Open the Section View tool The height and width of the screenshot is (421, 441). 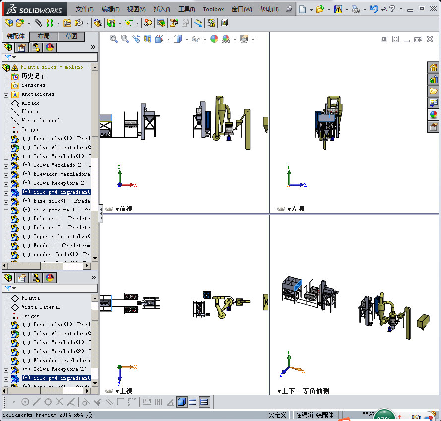pos(148,39)
